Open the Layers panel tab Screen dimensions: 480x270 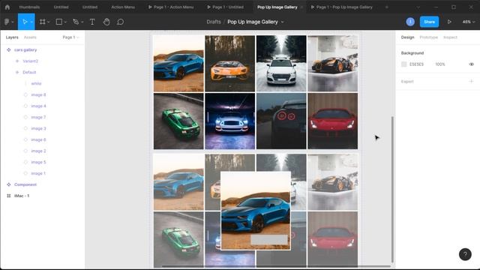(12, 37)
